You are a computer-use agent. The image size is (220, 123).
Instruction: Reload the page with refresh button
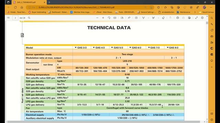click(x=15, y=8)
